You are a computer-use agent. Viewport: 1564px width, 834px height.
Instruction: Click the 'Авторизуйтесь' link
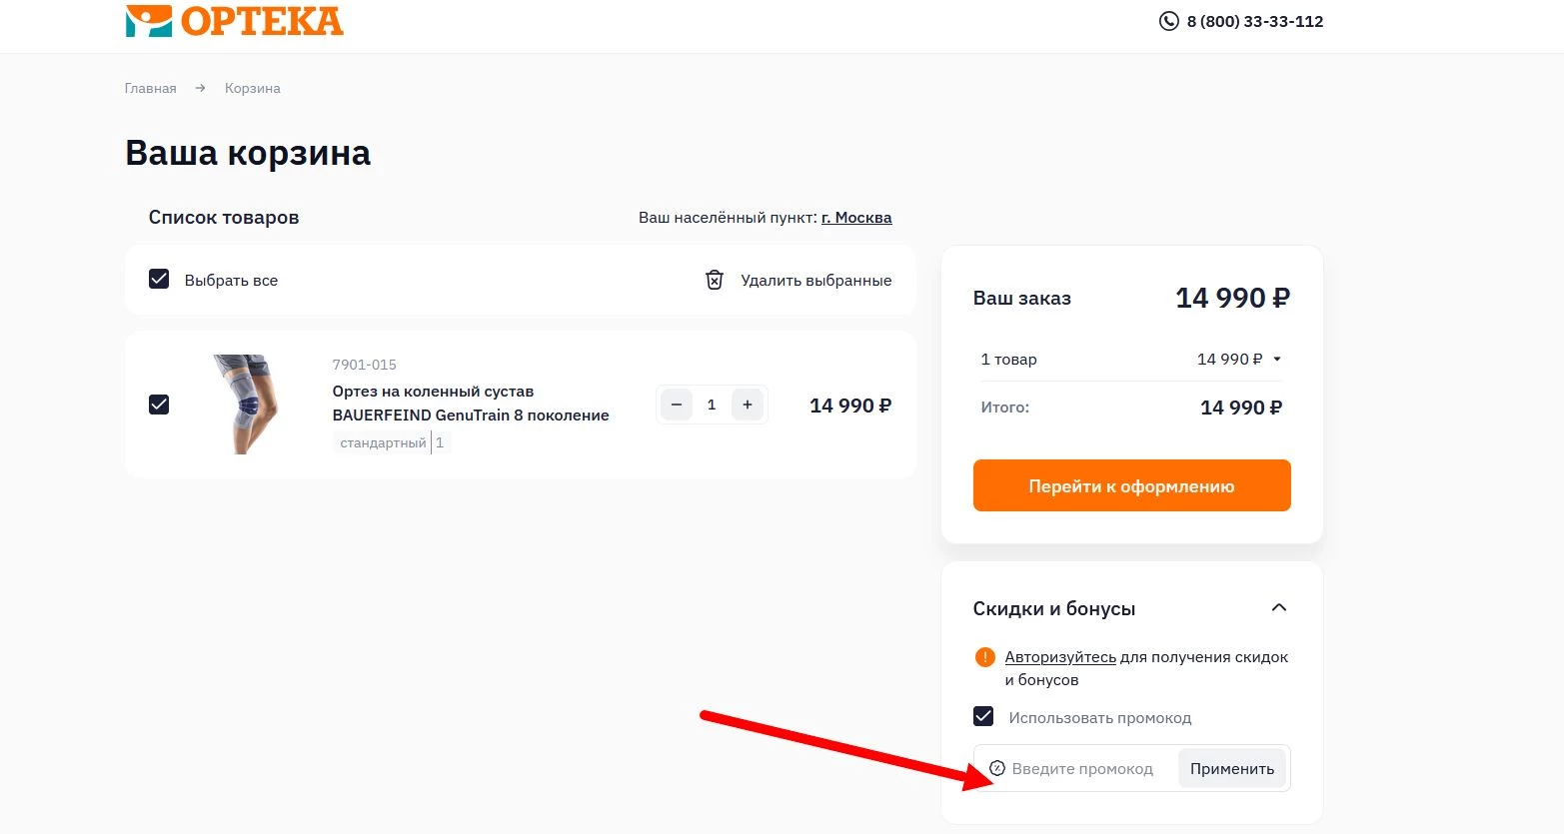(x=1060, y=657)
